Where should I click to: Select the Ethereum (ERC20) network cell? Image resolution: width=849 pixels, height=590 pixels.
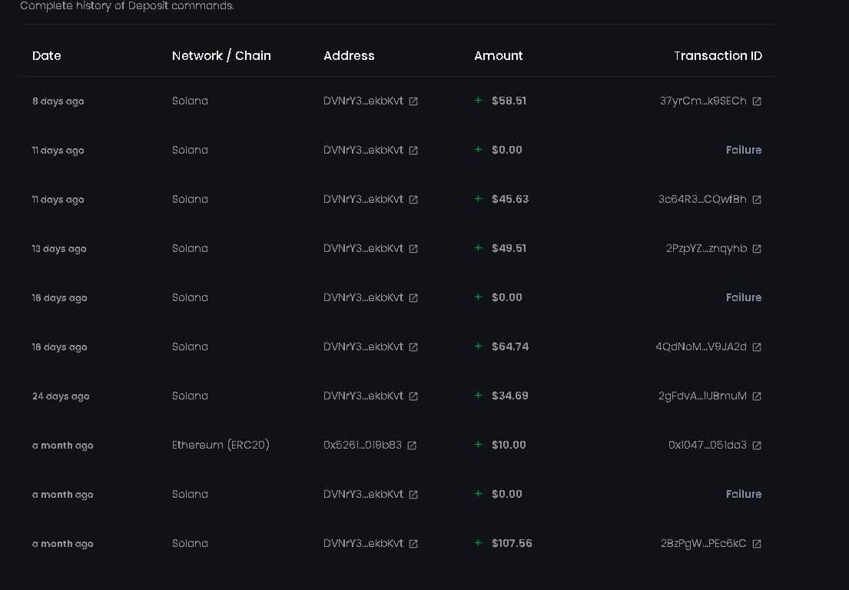pyautogui.click(x=221, y=445)
